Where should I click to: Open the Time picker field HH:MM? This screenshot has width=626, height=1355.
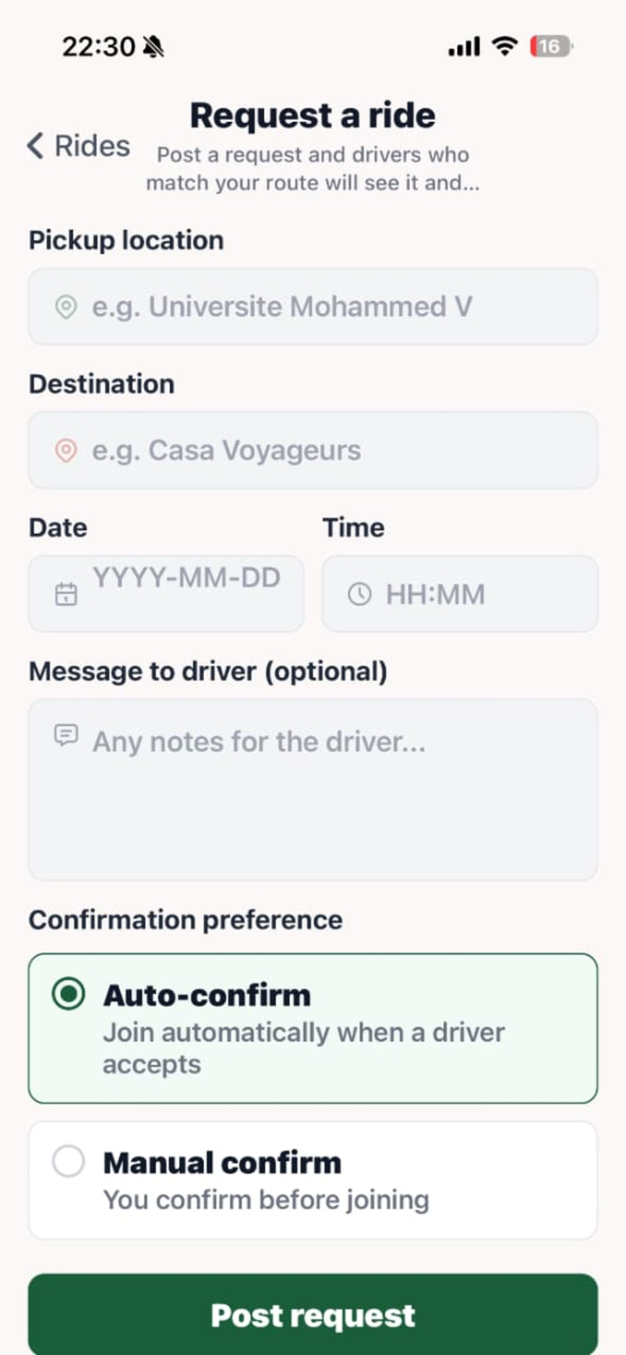pyautogui.click(x=460, y=593)
